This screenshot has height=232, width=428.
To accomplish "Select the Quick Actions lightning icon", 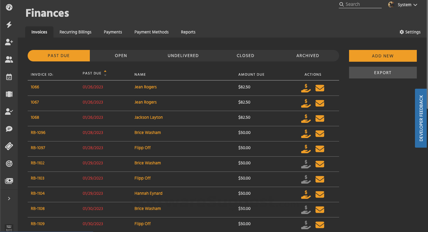I will (9, 25).
